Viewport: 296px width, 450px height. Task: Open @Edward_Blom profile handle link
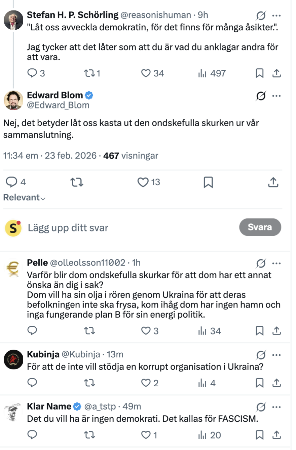tap(58, 105)
